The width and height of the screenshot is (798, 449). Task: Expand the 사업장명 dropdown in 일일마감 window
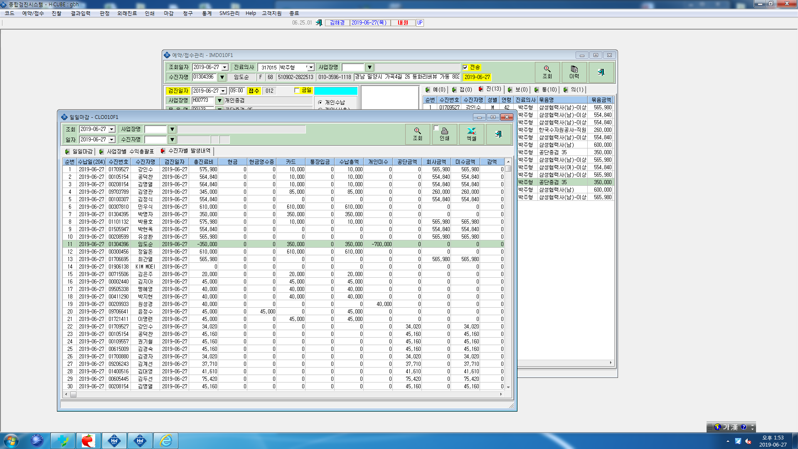172,129
